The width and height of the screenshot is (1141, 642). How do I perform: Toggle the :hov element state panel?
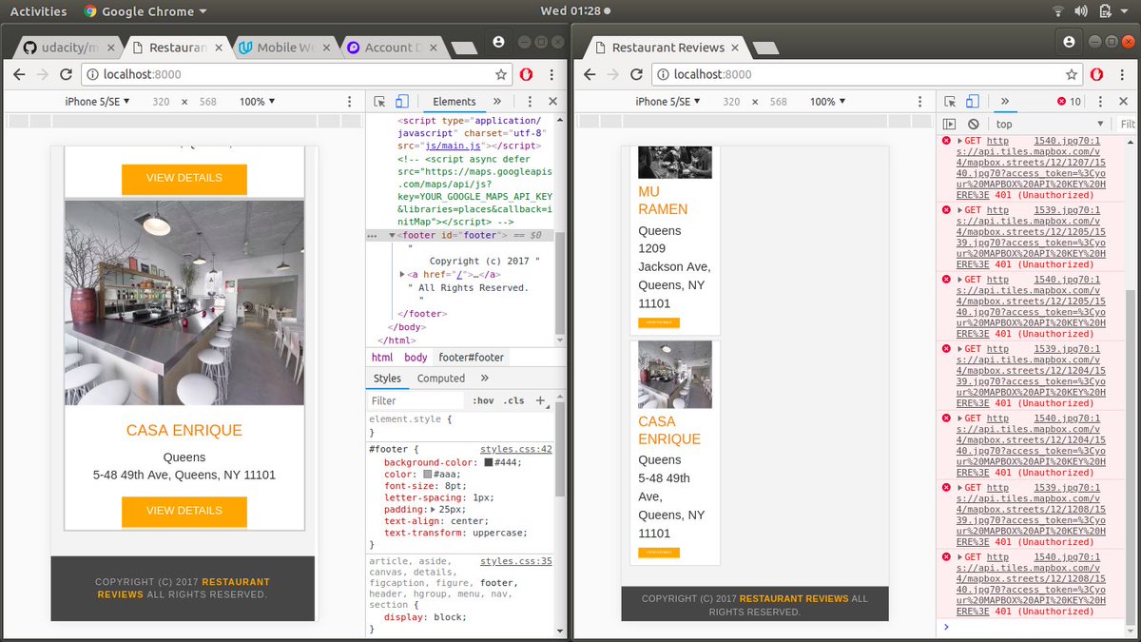coord(483,400)
